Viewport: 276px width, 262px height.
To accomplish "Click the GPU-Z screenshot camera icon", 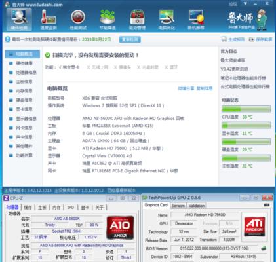I will [267, 205].
